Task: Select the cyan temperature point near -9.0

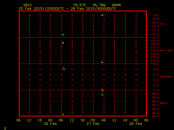Action: 102,15
